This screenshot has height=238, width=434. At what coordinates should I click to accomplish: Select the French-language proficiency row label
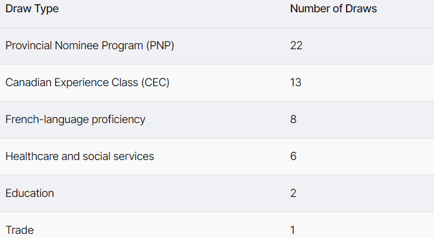[75, 120]
